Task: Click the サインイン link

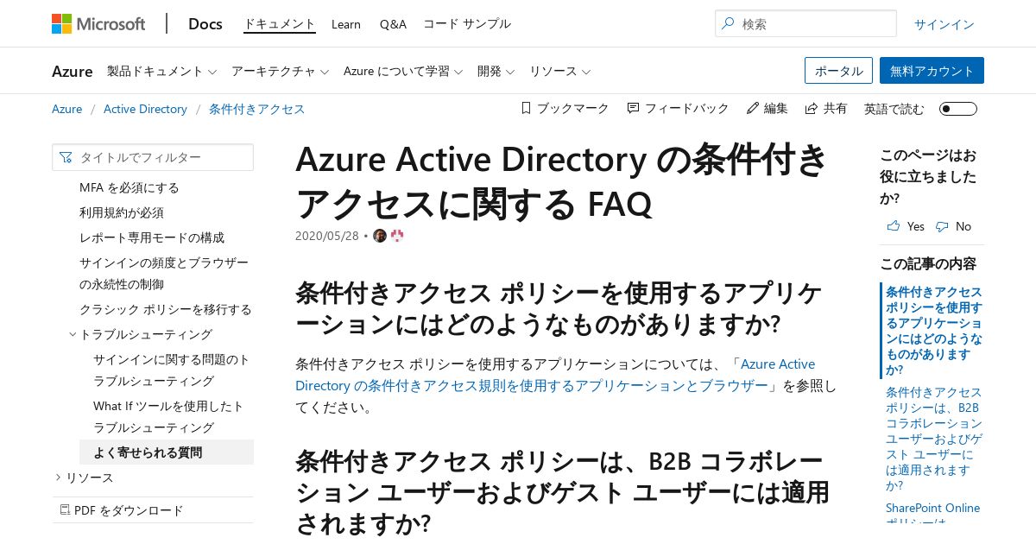Action: click(x=944, y=24)
